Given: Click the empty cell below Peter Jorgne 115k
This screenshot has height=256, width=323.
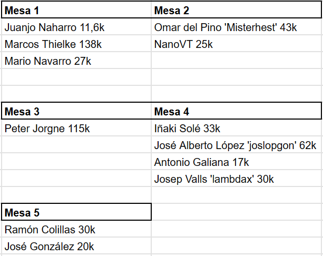Looking at the screenshot, I should [x=76, y=145].
